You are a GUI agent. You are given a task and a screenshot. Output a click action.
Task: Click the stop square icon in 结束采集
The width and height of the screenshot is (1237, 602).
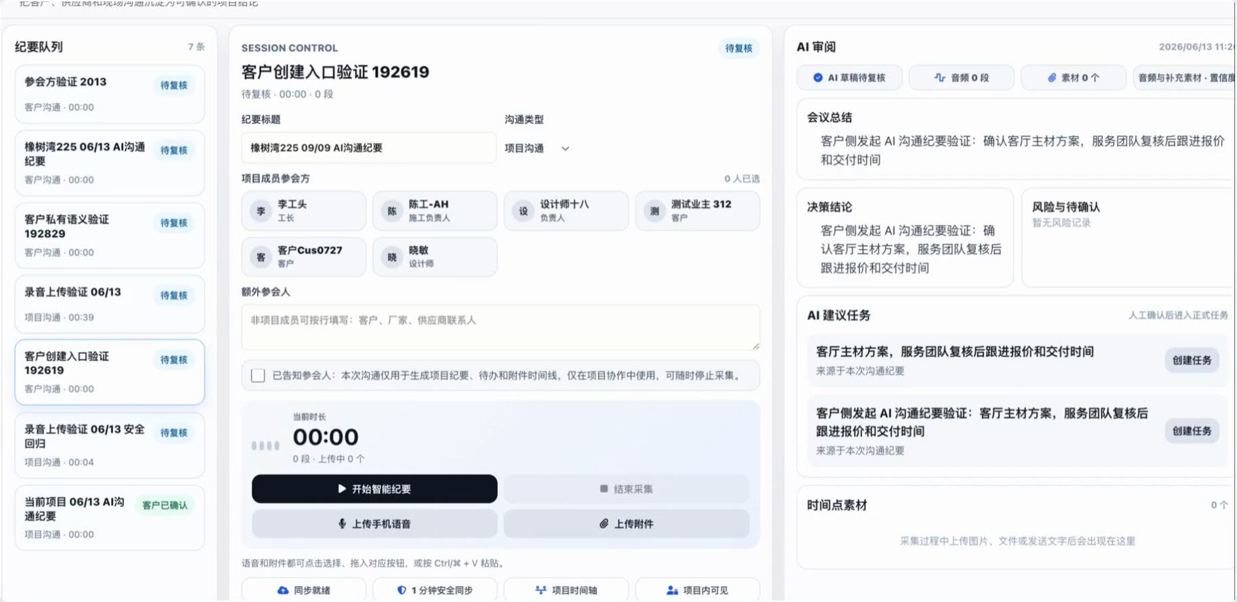(x=604, y=489)
